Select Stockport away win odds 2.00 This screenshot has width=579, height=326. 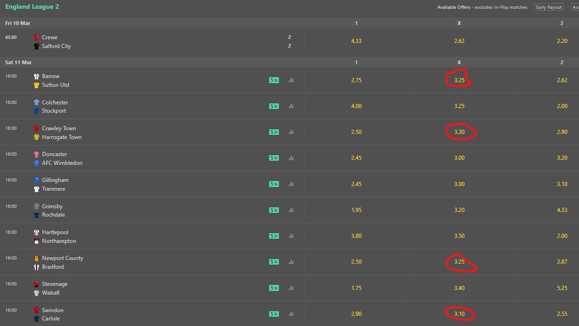[x=562, y=106]
